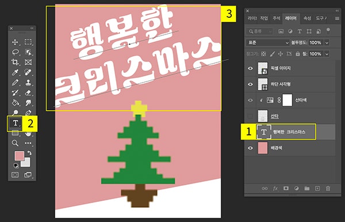Collapse the toolbar panel

click(32, 28)
